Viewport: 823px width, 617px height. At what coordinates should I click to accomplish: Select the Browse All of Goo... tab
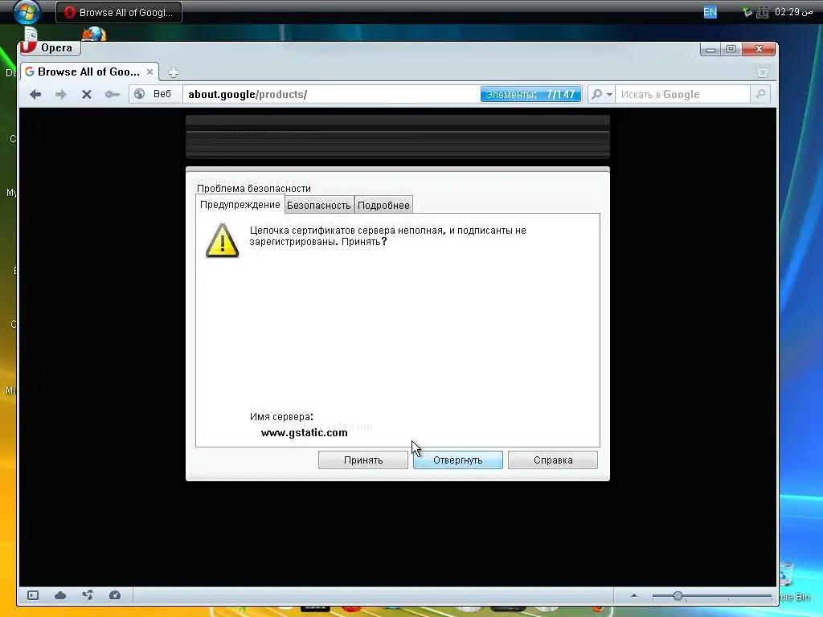(89, 72)
